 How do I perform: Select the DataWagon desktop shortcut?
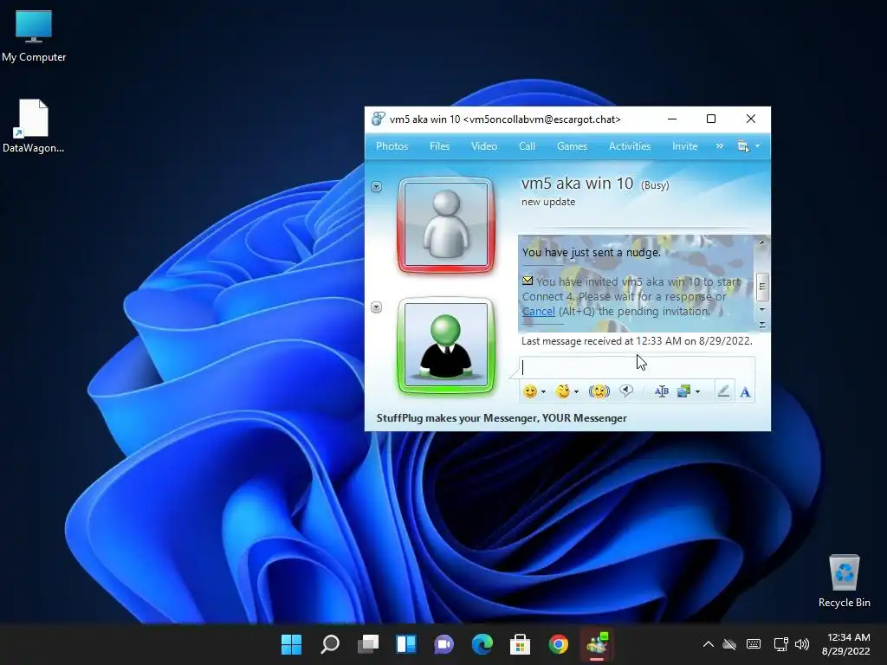(x=34, y=126)
